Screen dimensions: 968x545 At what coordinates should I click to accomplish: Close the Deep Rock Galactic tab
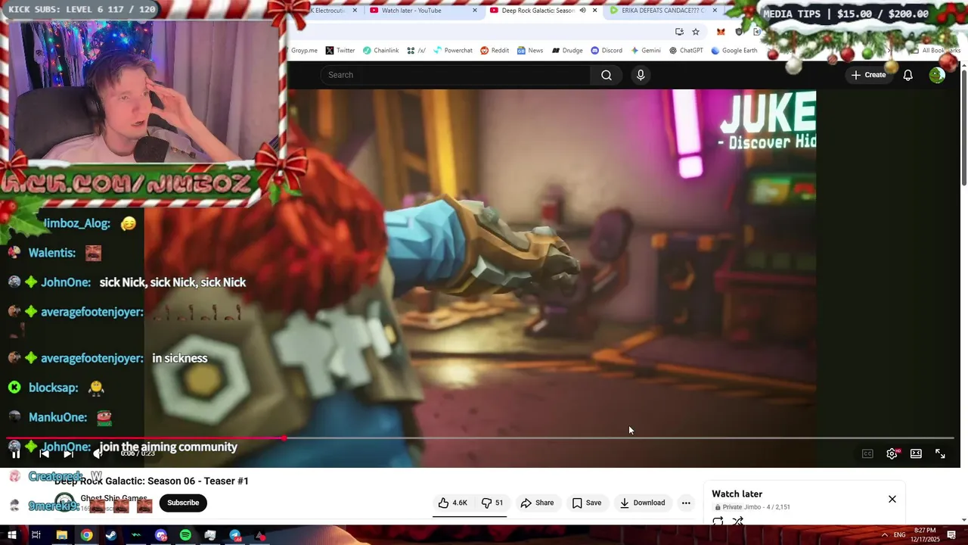coord(595,11)
